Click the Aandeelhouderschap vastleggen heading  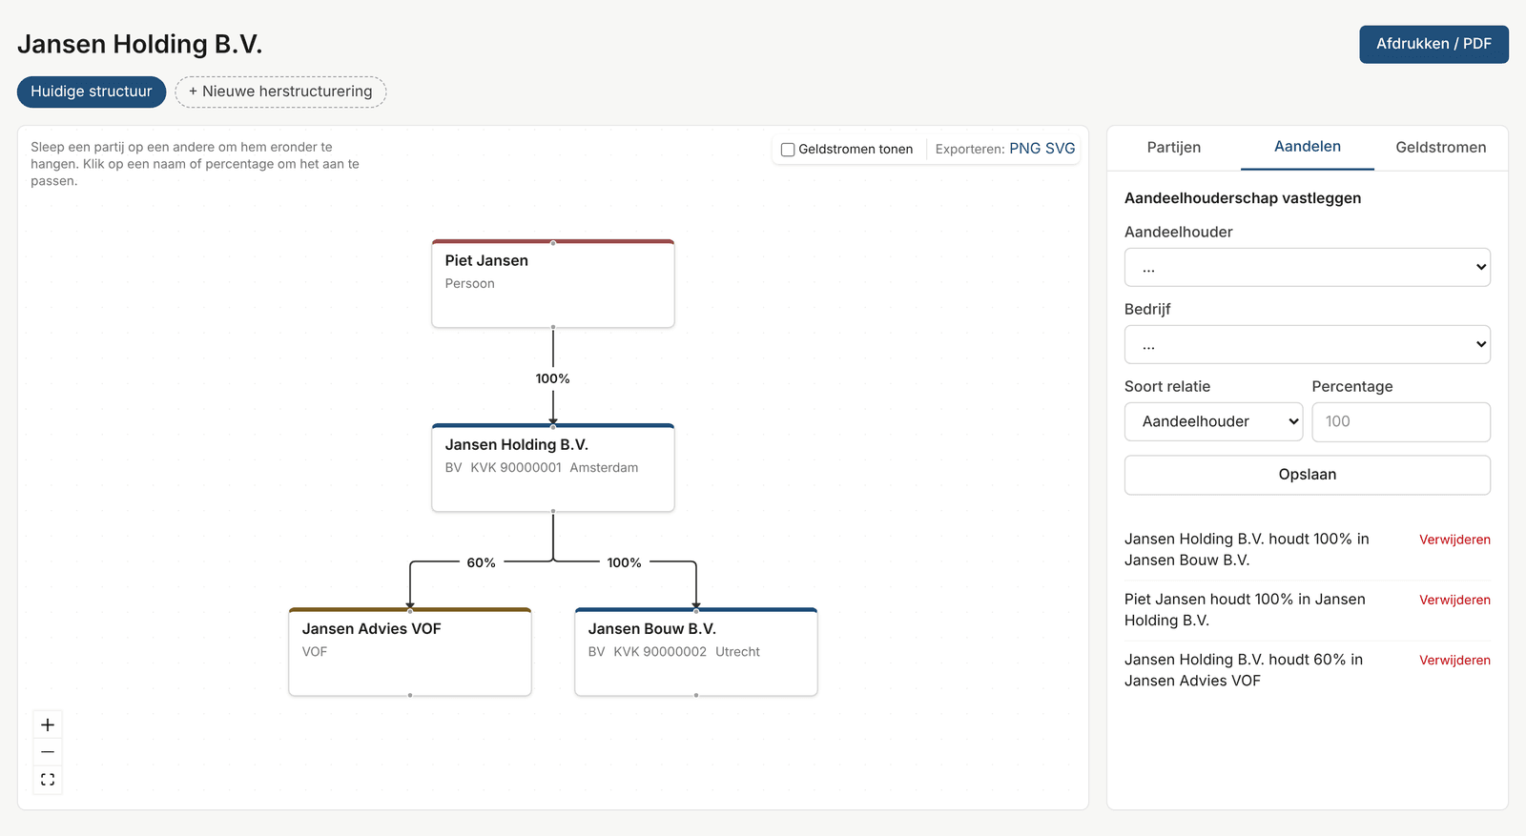coord(1243,198)
